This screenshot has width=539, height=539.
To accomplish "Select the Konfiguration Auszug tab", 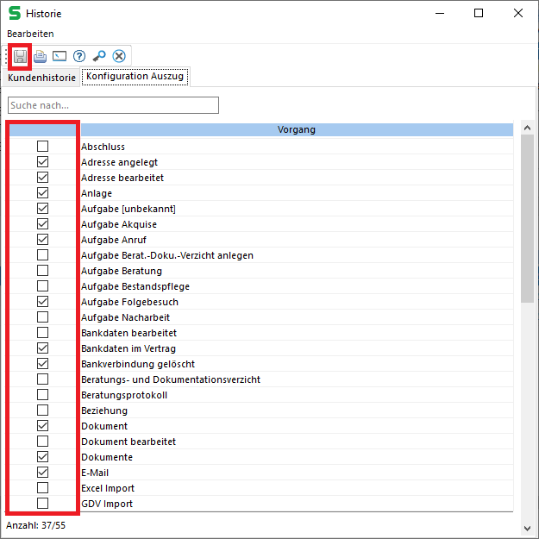I will click(x=135, y=76).
